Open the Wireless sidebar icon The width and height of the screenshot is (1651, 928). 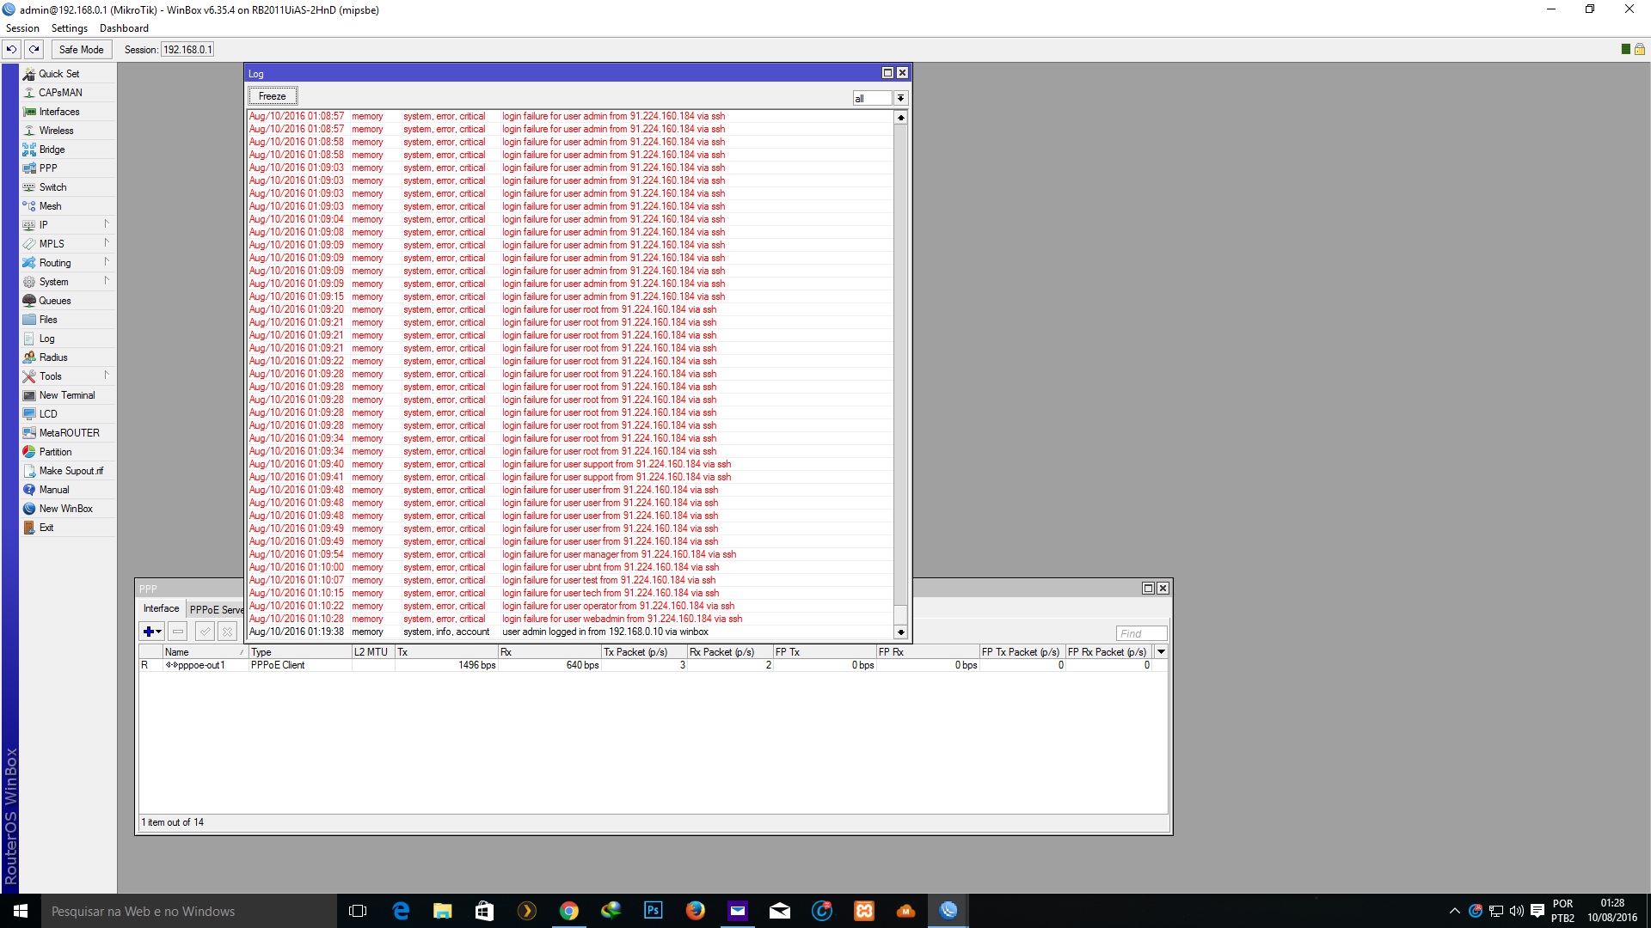pos(29,131)
